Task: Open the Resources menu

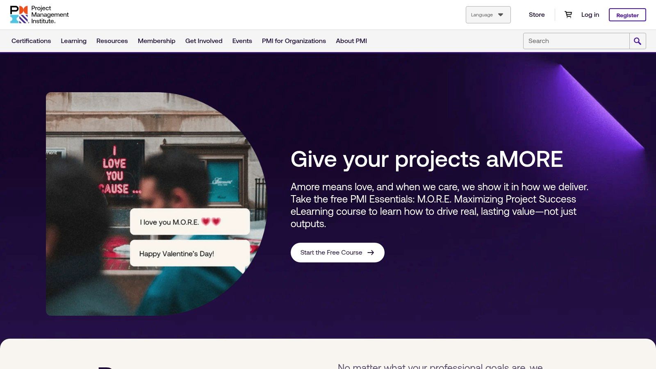Action: coord(112,41)
